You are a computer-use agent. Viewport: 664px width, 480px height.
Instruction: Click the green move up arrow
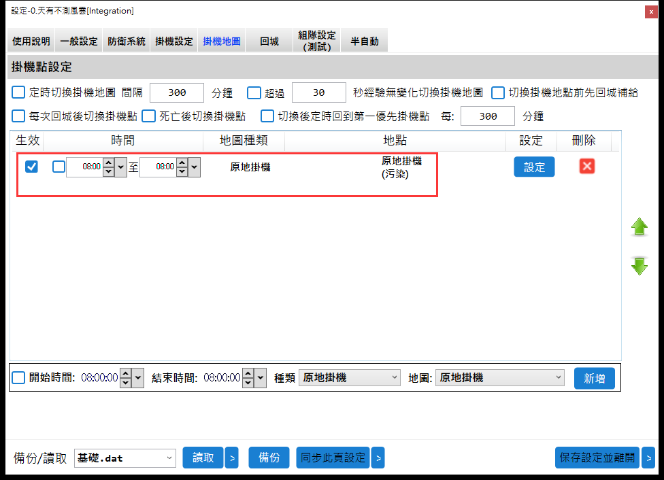pos(640,227)
